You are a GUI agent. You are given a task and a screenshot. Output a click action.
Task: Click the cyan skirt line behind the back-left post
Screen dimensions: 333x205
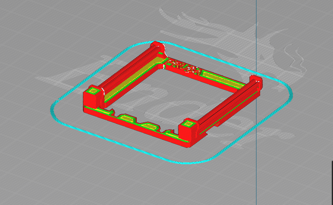[x=149, y=42]
